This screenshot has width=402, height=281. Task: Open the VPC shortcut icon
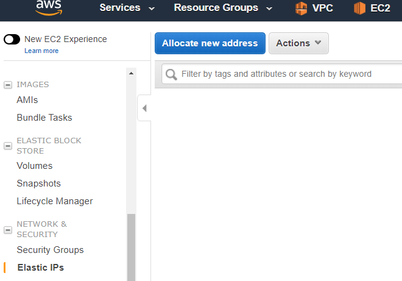(301, 8)
